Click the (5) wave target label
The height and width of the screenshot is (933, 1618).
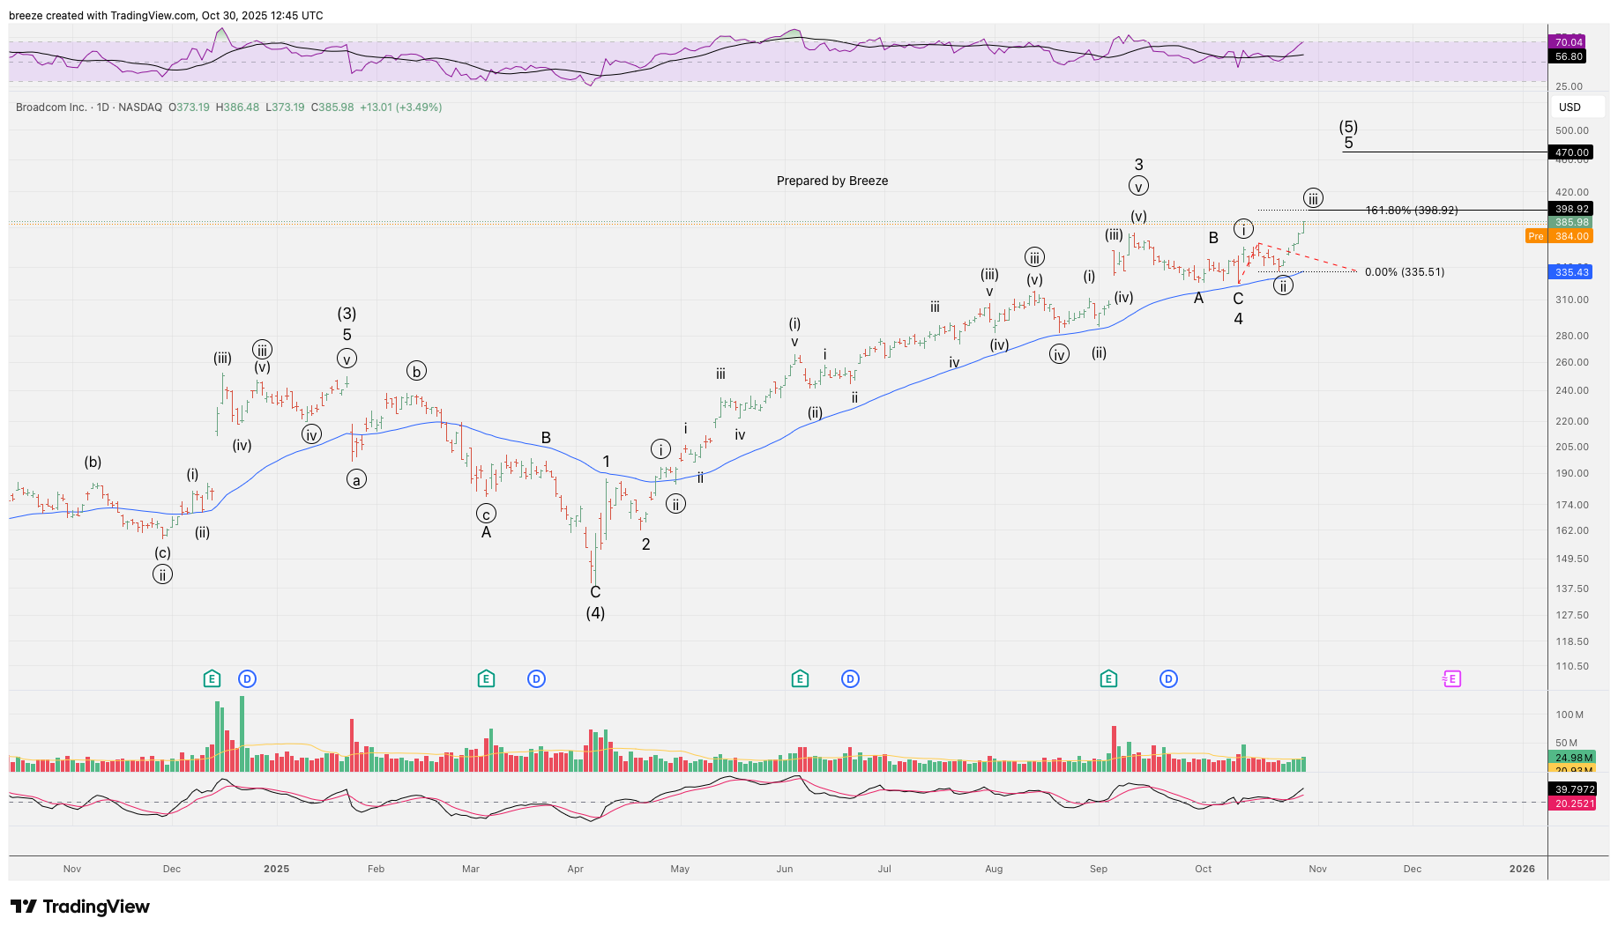pyautogui.click(x=1348, y=127)
